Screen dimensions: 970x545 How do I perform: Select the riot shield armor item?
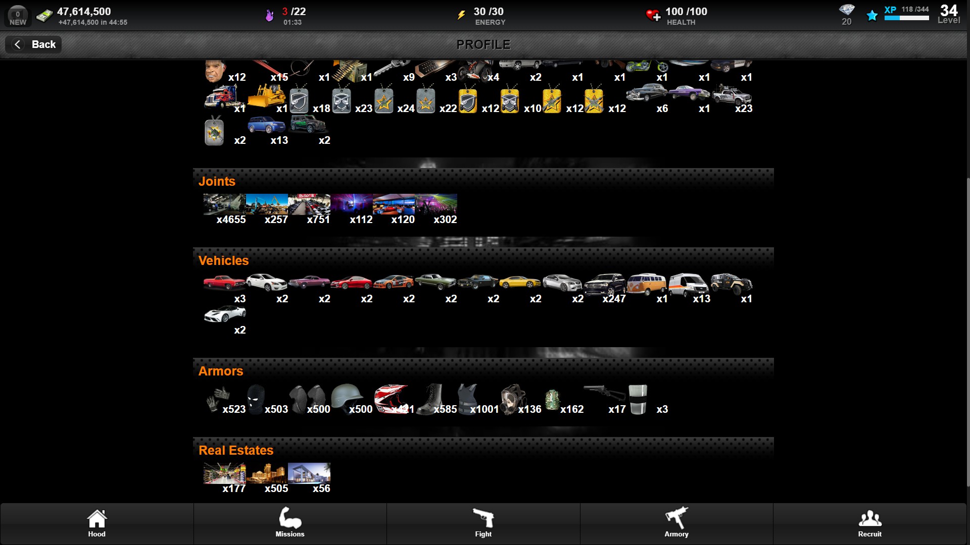(638, 399)
